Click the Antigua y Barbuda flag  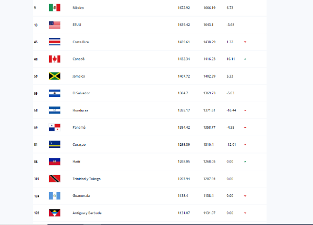(x=54, y=213)
